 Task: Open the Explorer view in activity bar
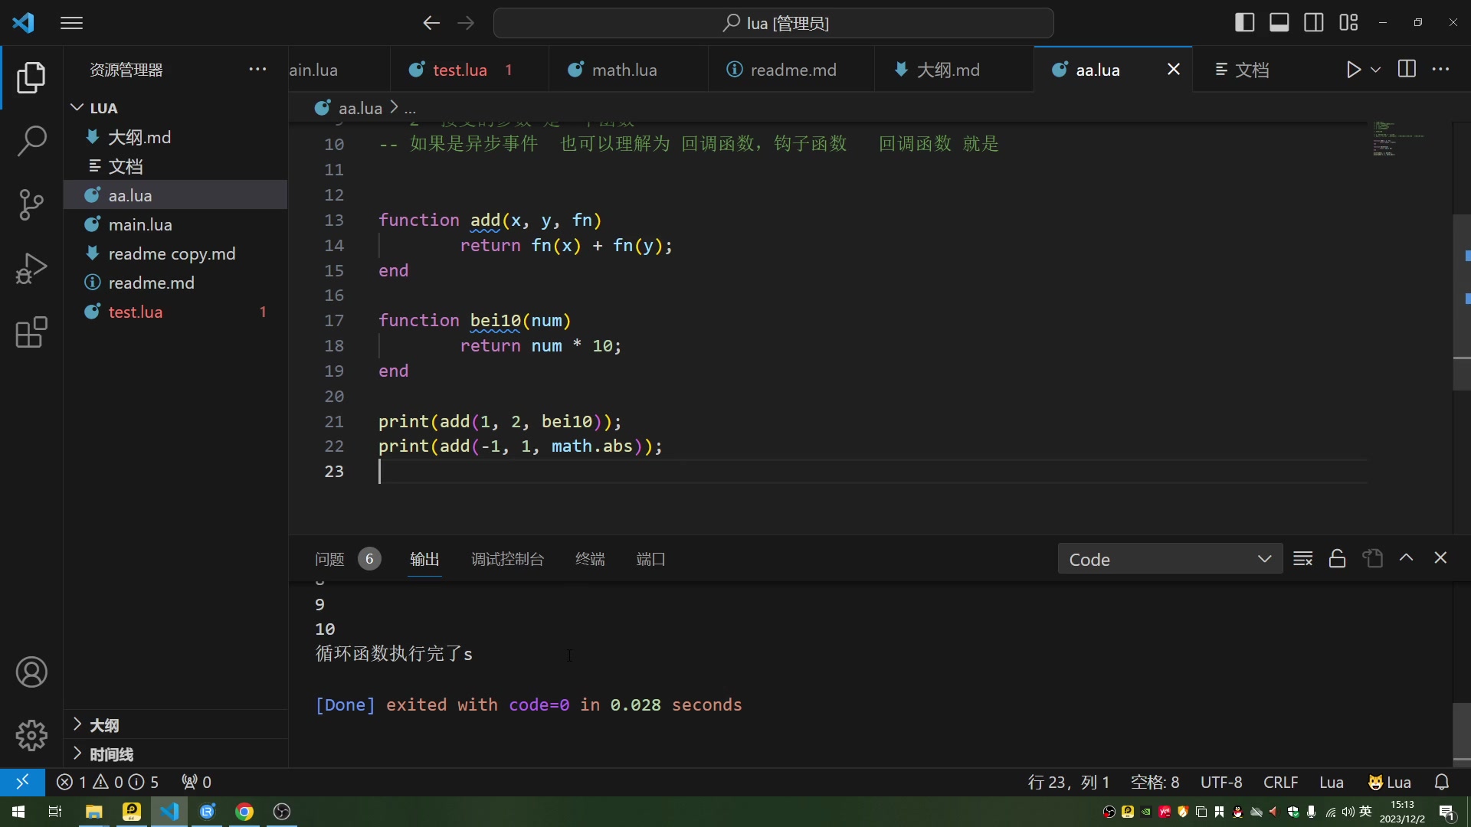pyautogui.click(x=31, y=78)
